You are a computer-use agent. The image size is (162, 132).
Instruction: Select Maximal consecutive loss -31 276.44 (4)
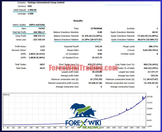point(151,83)
